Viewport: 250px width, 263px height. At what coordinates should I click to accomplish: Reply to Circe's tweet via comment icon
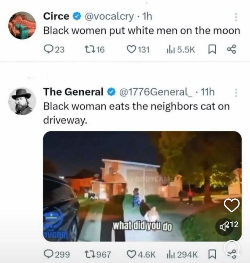click(49, 50)
